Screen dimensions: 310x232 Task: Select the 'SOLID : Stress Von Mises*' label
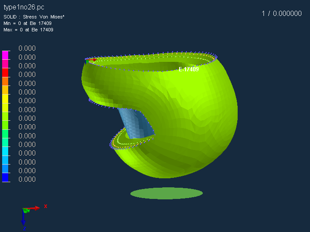point(34,17)
